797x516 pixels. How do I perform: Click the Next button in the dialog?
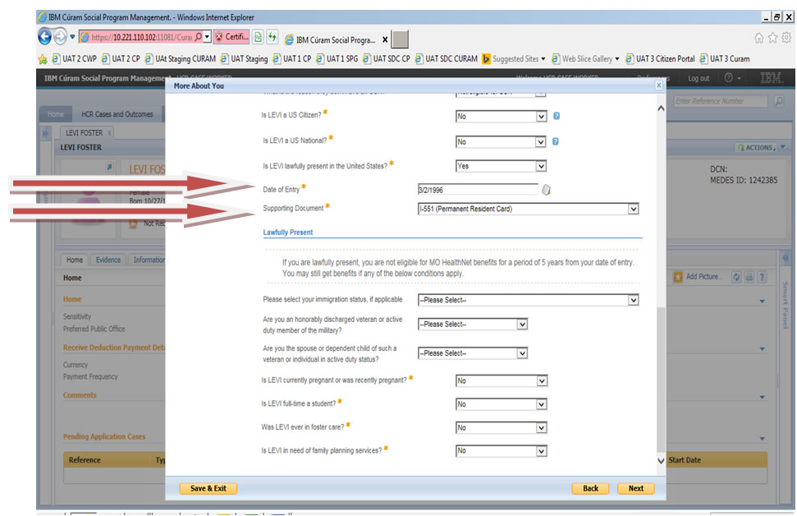point(636,489)
